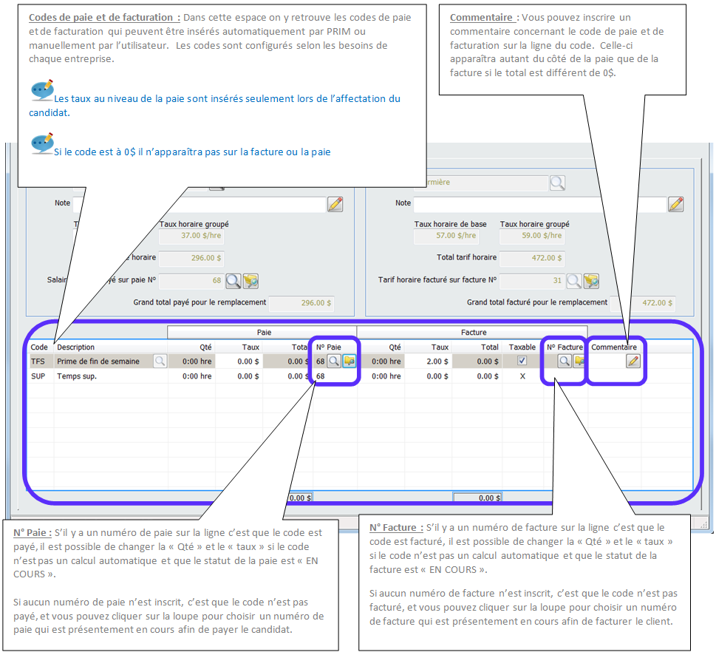Edit the comment with the Commentaire pencil icon

[x=633, y=362]
